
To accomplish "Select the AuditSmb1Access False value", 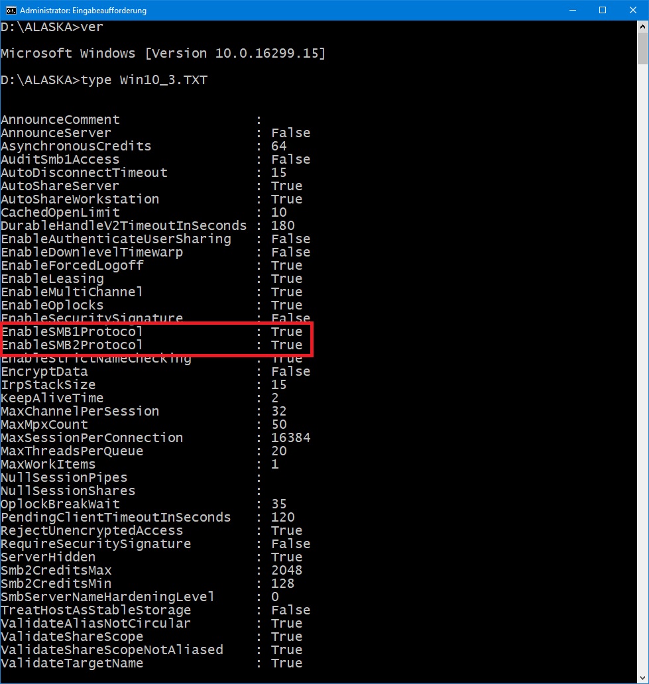I will [x=290, y=159].
